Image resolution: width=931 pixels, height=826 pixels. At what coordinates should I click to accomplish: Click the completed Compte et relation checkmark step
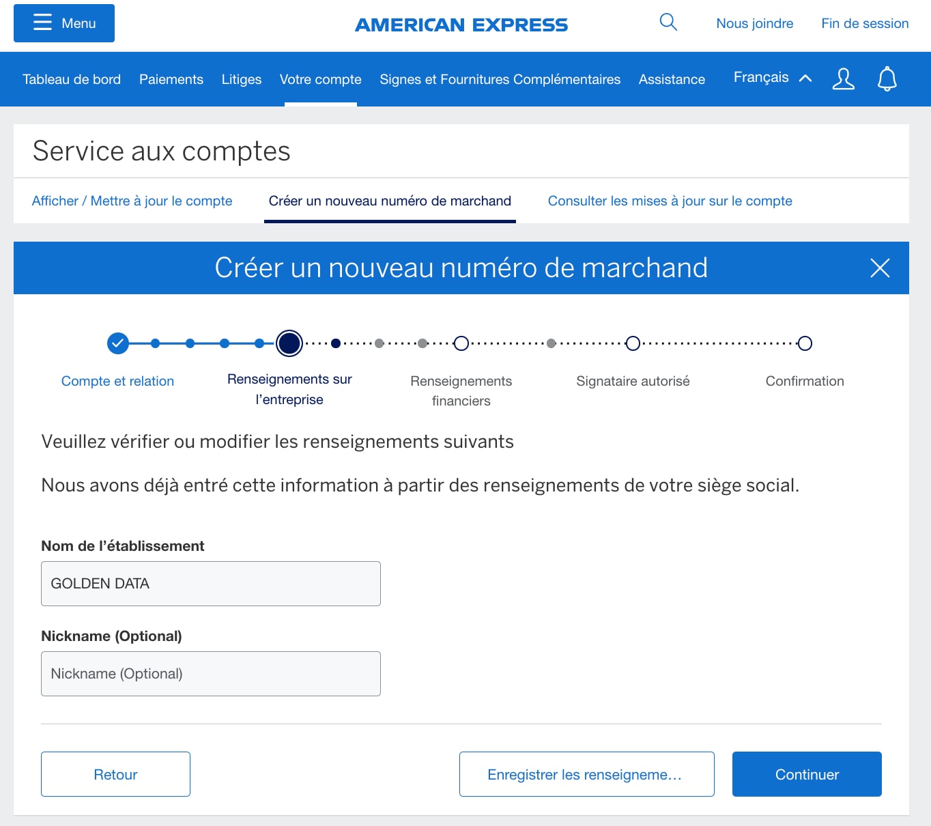pos(117,343)
